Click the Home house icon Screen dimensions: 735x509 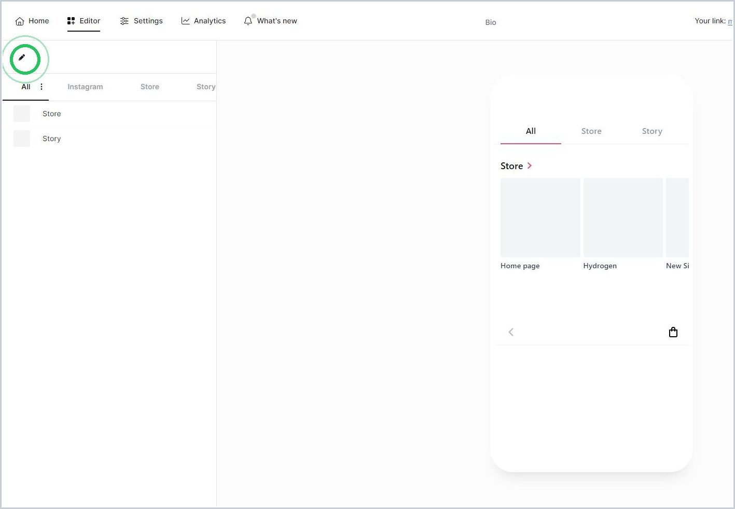coord(20,21)
